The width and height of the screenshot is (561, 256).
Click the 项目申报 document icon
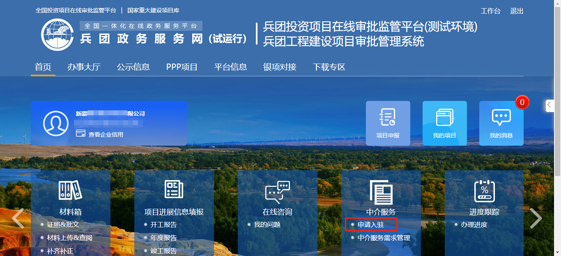coord(388,117)
